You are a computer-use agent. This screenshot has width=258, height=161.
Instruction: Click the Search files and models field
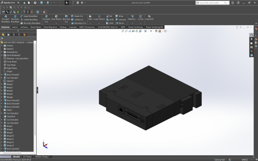pyautogui.click(x=212, y=3)
